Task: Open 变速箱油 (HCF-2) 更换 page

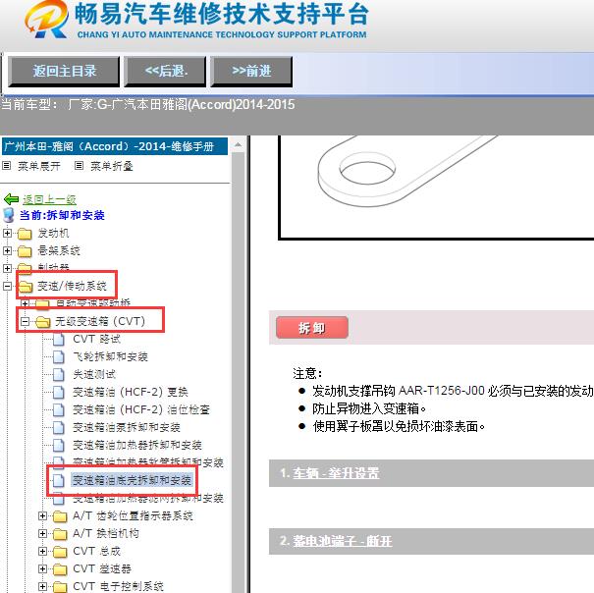Action: tap(131, 392)
